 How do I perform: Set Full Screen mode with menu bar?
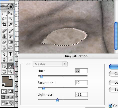pyautogui.click(x=7, y=97)
